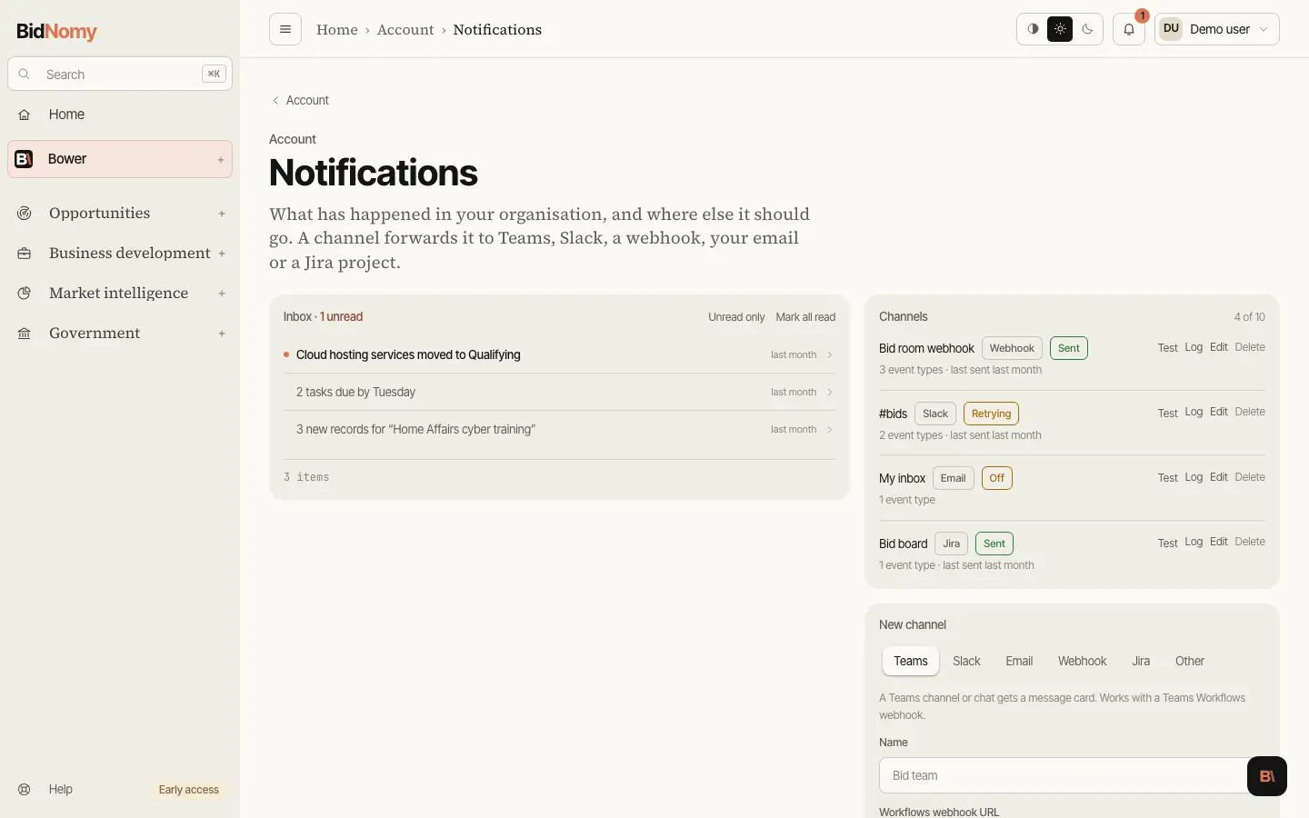Edit the Bid room webhook channel
This screenshot has height=818, width=1309.
pyautogui.click(x=1219, y=347)
